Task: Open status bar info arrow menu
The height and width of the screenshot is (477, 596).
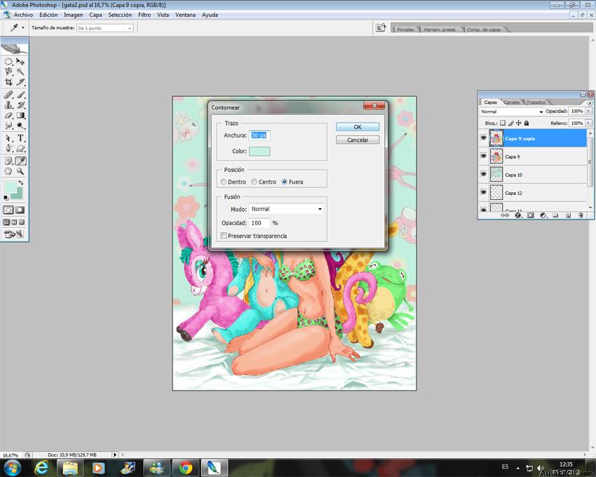Action: 115,455
